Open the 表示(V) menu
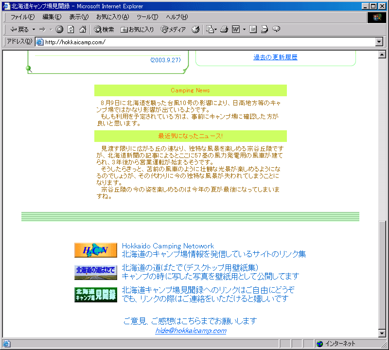The image size is (389, 350). coord(79,17)
